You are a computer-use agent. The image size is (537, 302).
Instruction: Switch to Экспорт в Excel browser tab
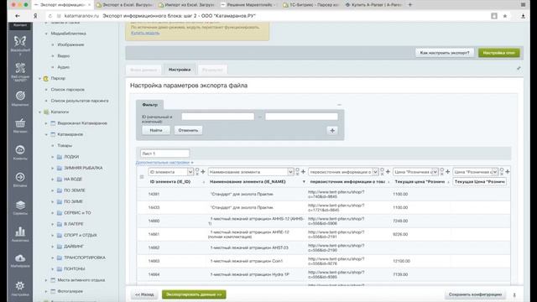click(125, 5)
